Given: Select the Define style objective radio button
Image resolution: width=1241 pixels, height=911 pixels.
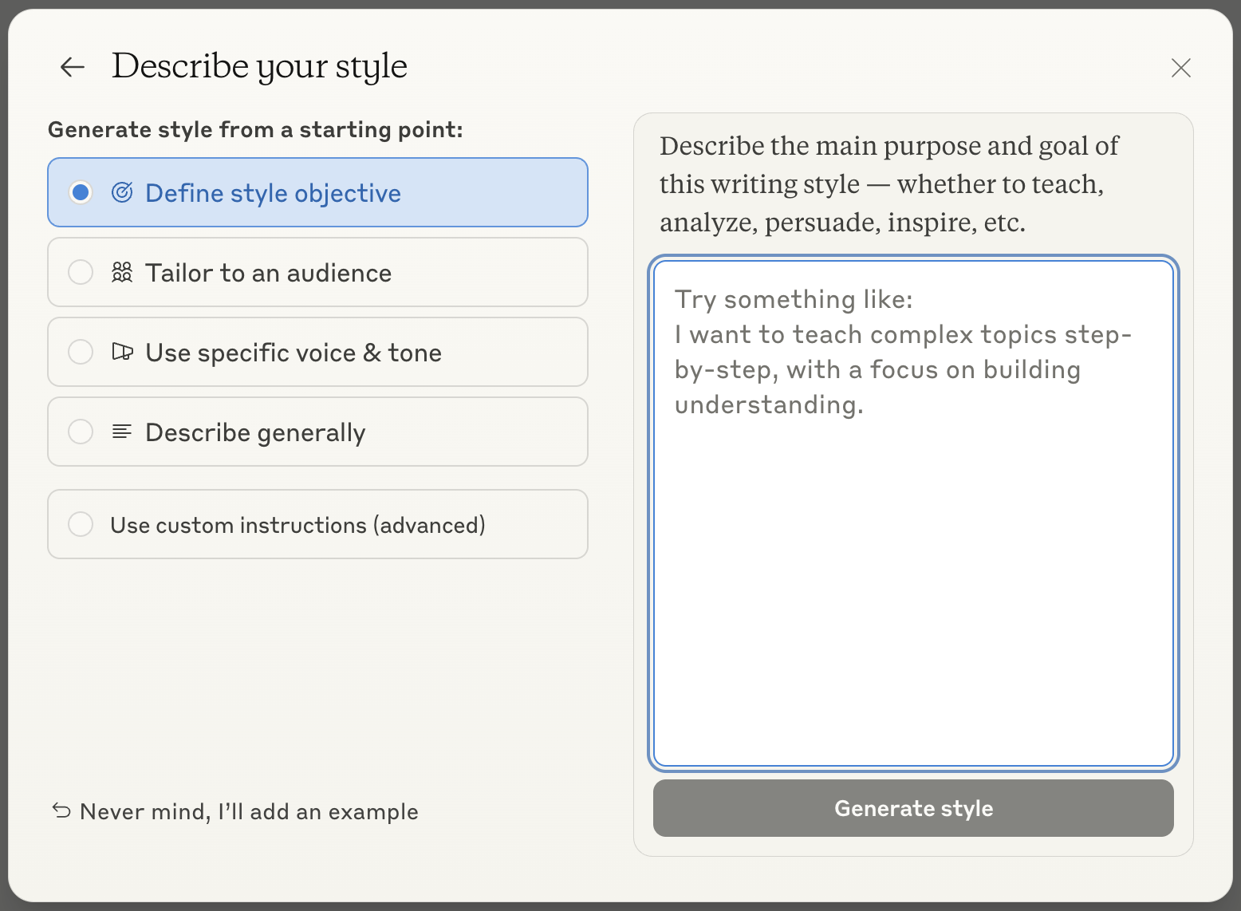Looking at the screenshot, I should [81, 192].
